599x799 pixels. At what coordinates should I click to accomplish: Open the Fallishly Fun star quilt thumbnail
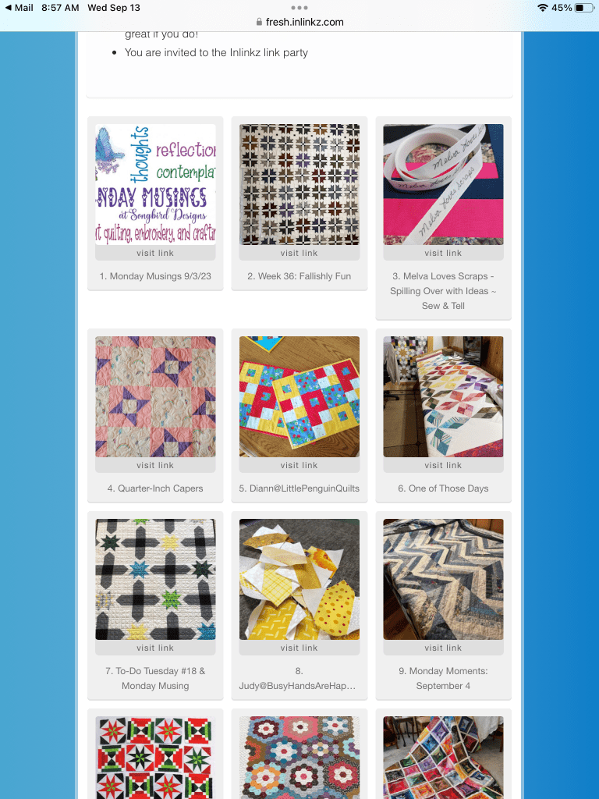pos(299,184)
